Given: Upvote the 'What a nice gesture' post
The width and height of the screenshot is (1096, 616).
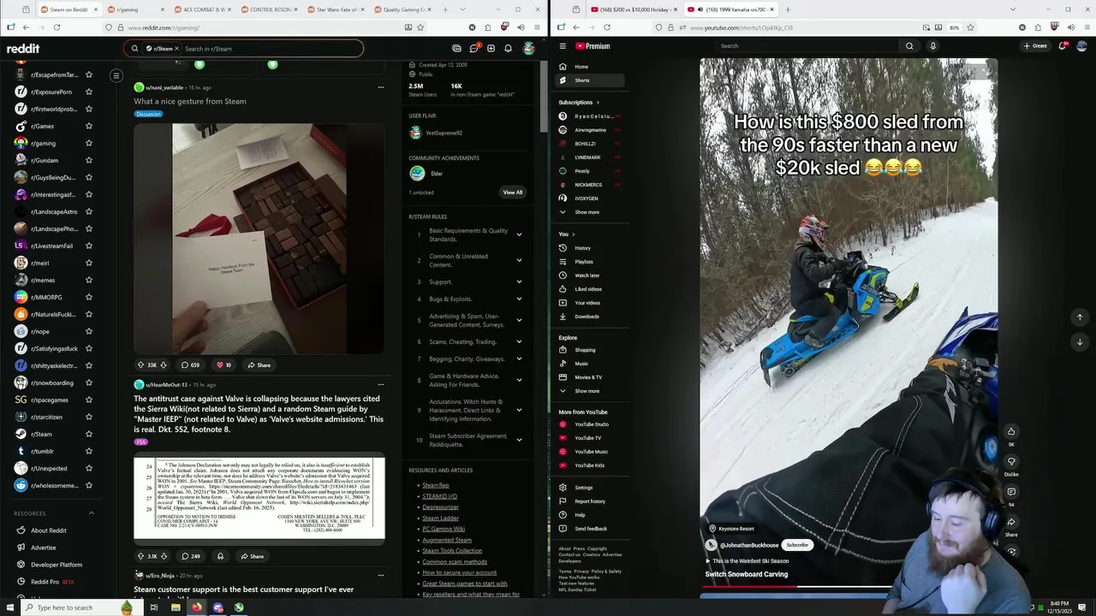Looking at the screenshot, I should pyautogui.click(x=141, y=365).
